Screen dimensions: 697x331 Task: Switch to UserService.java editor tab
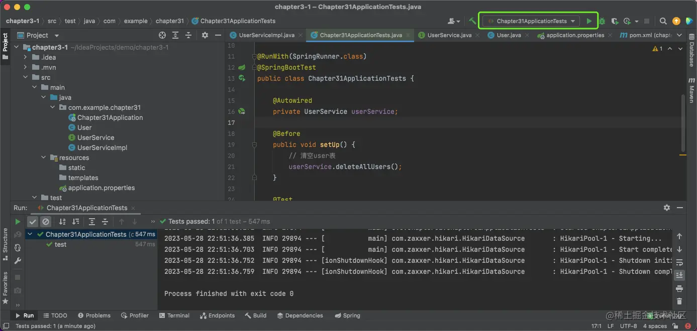(x=449, y=35)
